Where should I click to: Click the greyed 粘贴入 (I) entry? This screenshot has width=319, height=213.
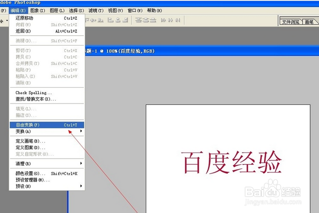point(47,77)
